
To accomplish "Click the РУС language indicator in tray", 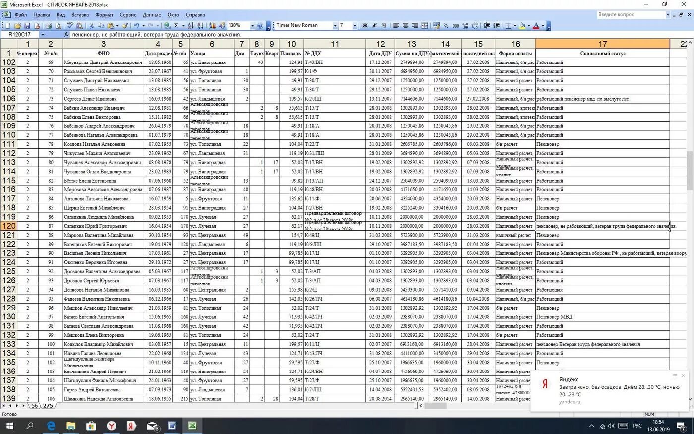I will (x=637, y=426).
